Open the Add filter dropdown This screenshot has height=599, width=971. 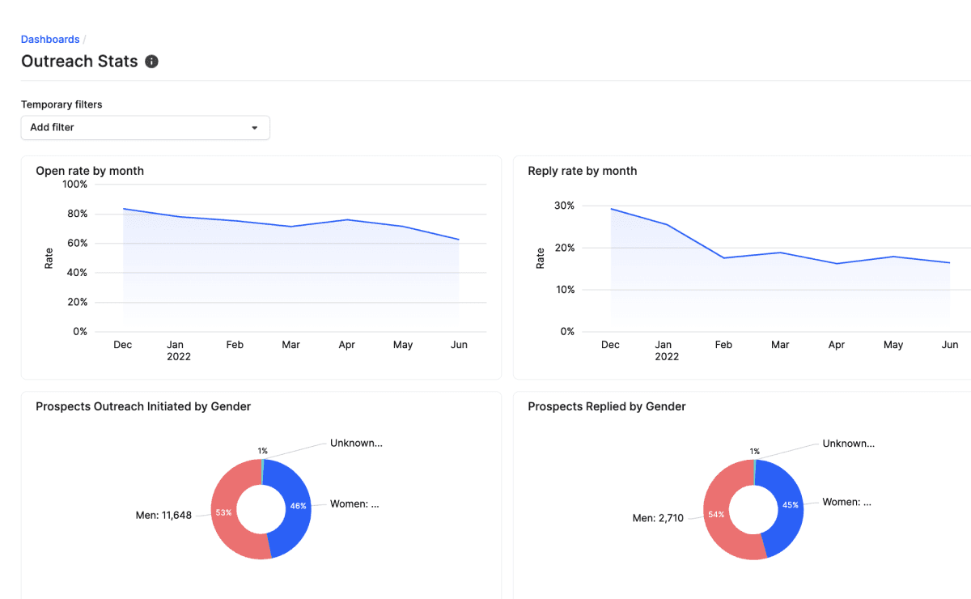point(145,127)
